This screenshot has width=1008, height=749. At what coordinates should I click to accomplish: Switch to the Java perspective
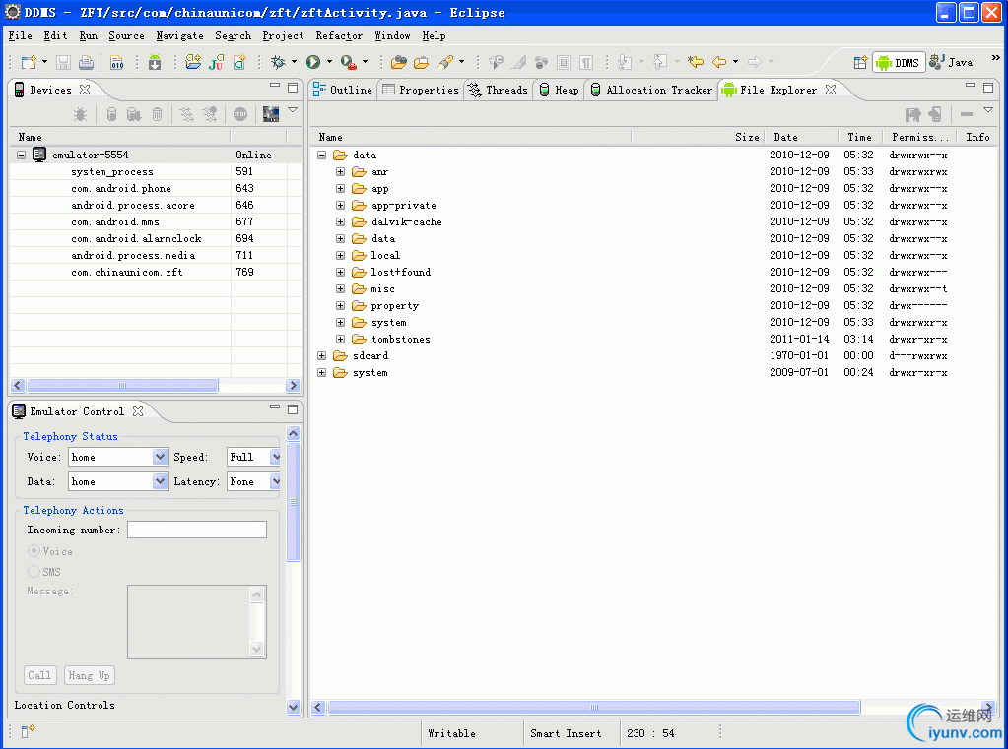(x=951, y=62)
